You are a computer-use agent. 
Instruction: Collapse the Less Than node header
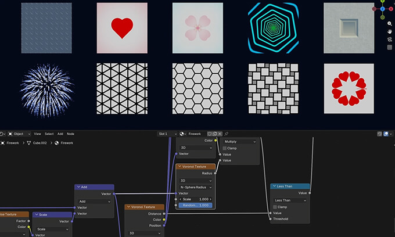pyautogui.click(x=274, y=186)
